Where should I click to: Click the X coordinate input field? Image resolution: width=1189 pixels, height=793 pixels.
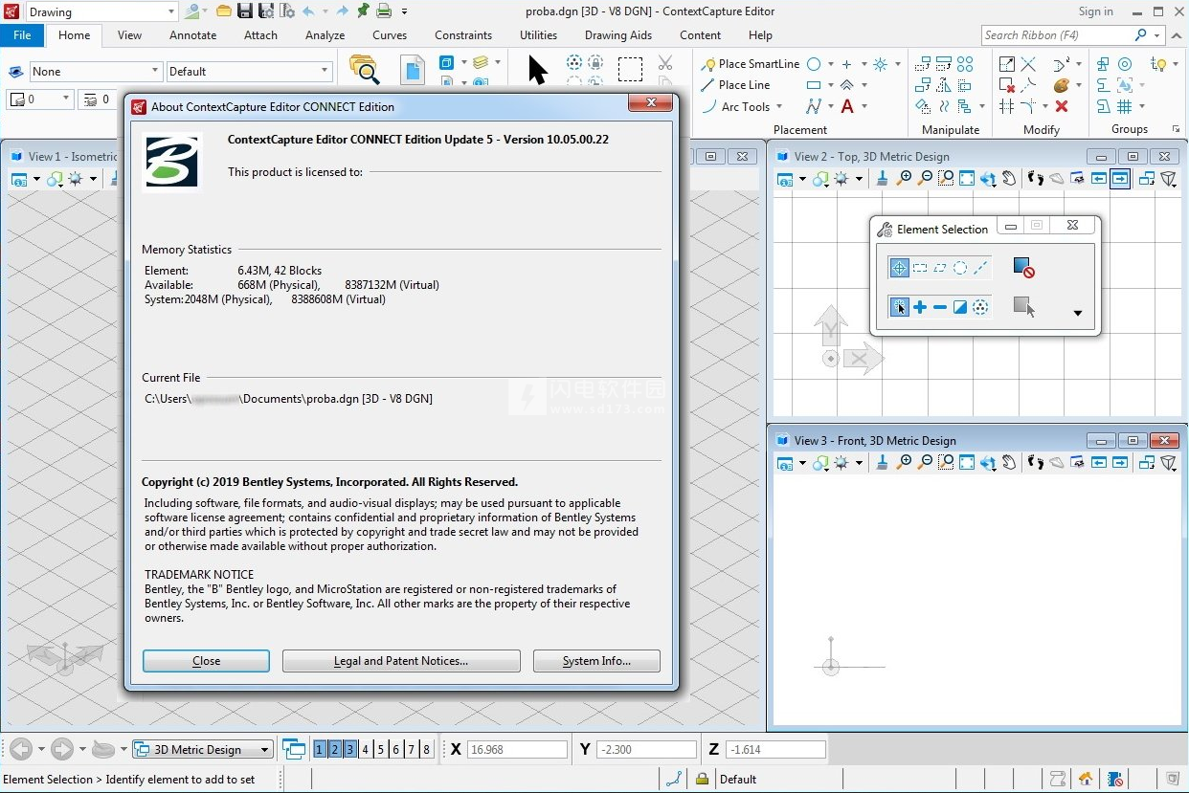click(517, 750)
